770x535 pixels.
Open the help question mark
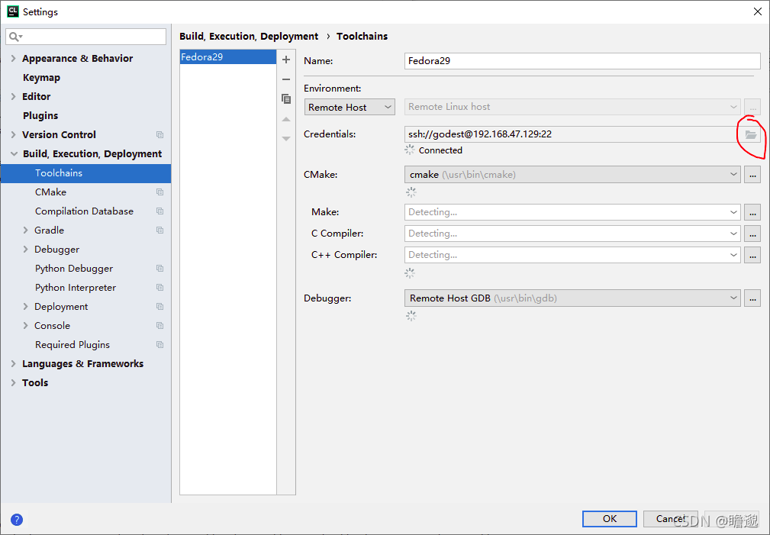17,519
